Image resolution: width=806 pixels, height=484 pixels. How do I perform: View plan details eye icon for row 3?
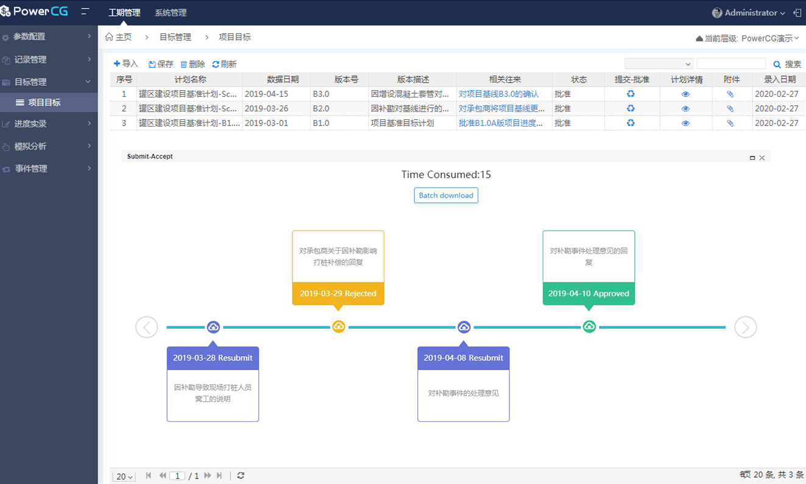tap(685, 123)
